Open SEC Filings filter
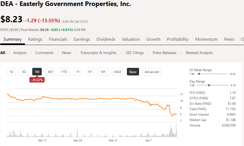Screen dimensions: 244x146 134,53
